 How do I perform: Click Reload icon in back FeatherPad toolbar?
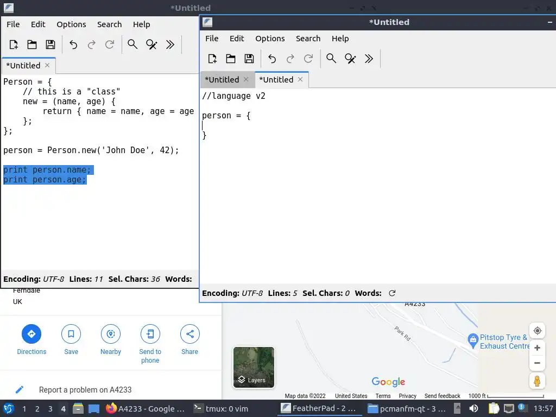tap(110, 45)
